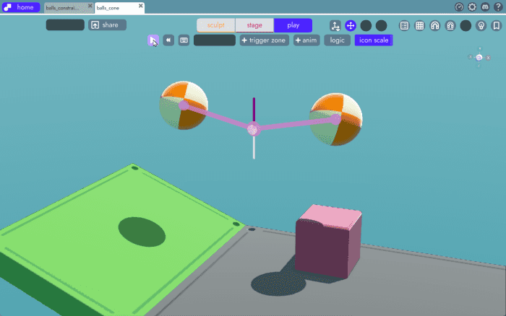Click the home button

[x=20, y=7]
